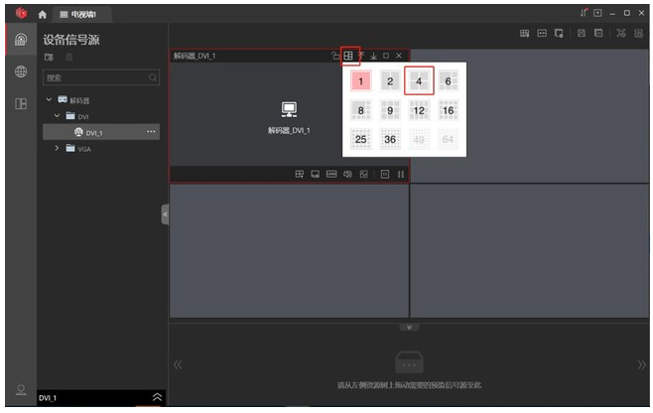Select the 9-window split option
The width and height of the screenshot is (653, 413).
pyautogui.click(x=390, y=110)
